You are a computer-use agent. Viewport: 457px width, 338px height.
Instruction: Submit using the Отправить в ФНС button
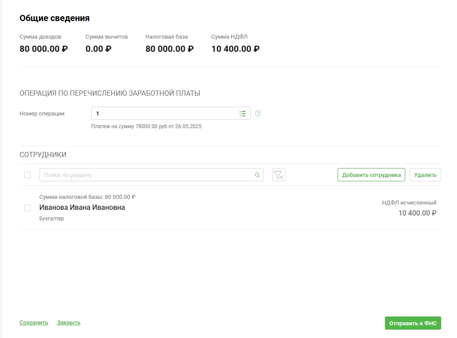click(x=413, y=323)
